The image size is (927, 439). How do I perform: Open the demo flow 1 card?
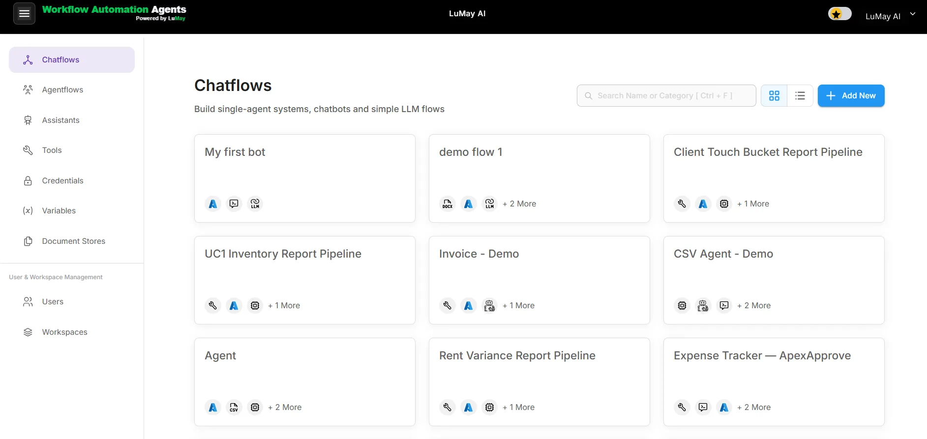539,178
